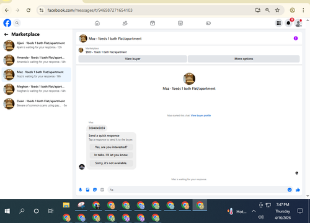The width and height of the screenshot is (310, 223).
Task: Show hidden system tray icons chevron
Action: tap(254, 211)
